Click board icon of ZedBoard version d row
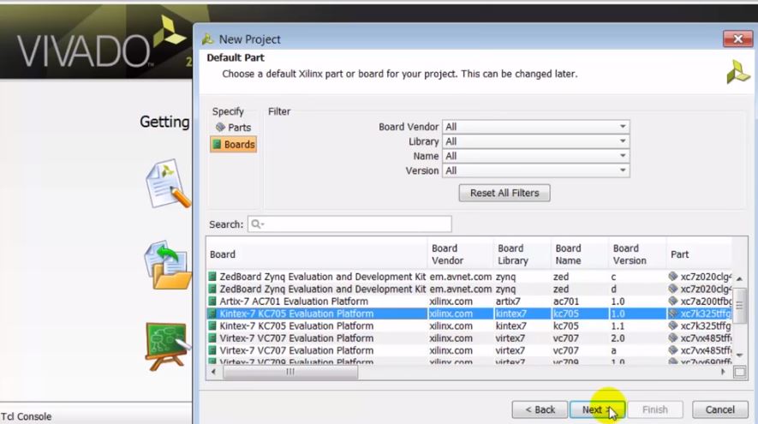The height and width of the screenshot is (424, 758). coord(212,290)
